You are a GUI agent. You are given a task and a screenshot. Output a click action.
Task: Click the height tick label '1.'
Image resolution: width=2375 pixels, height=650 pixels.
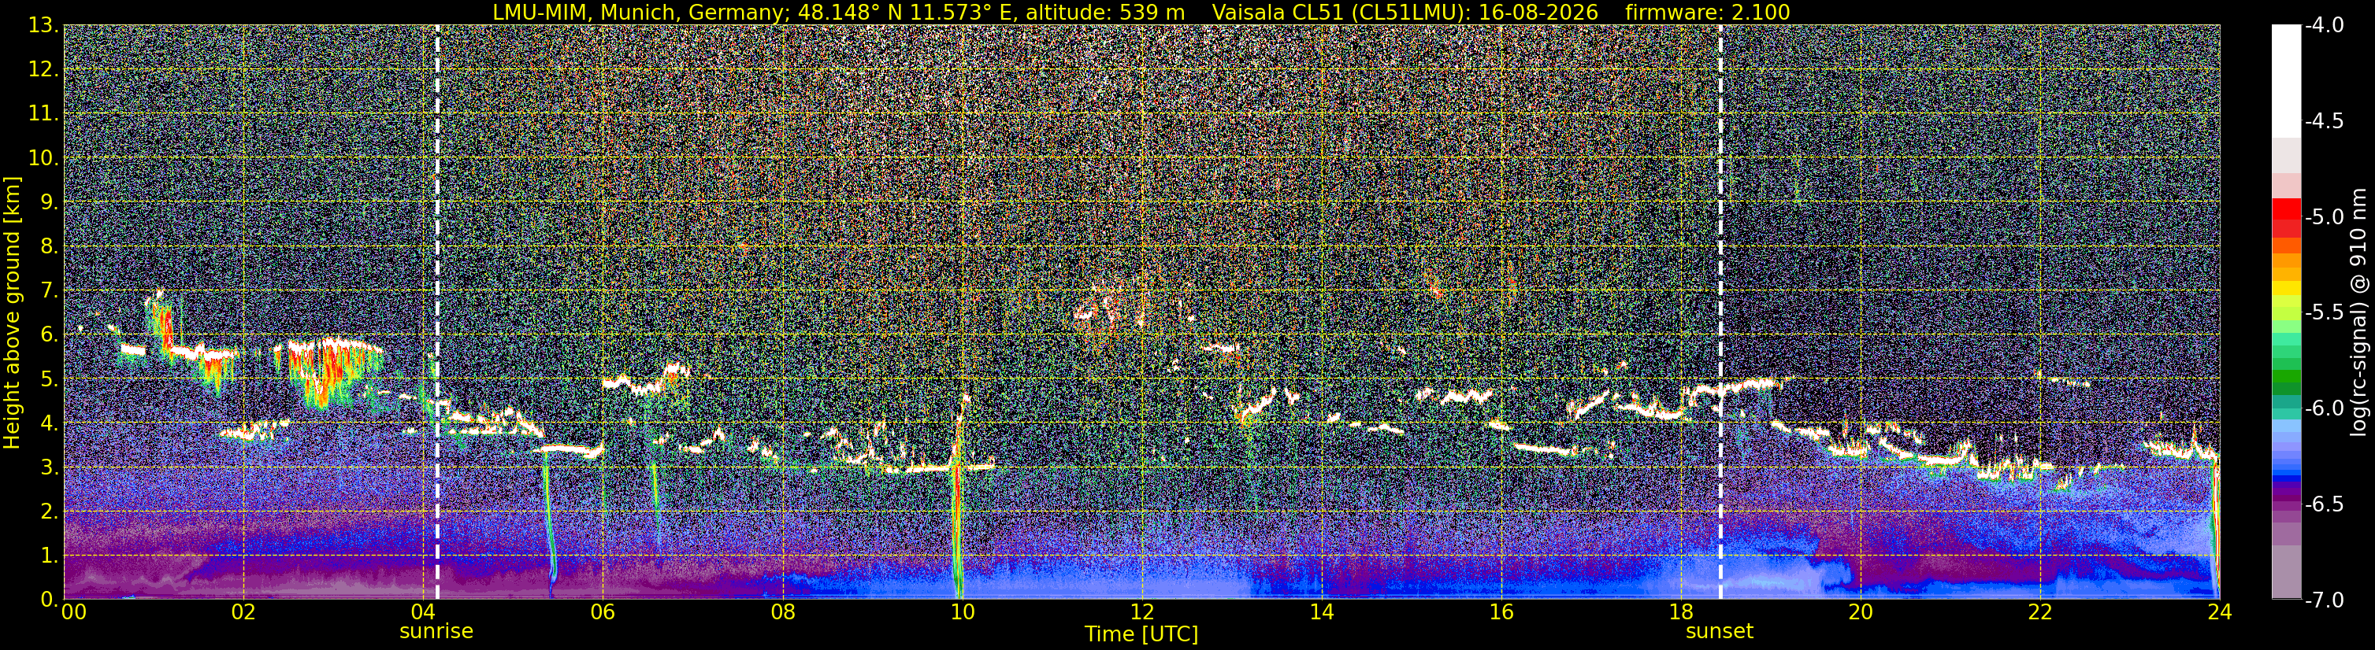click(x=50, y=556)
